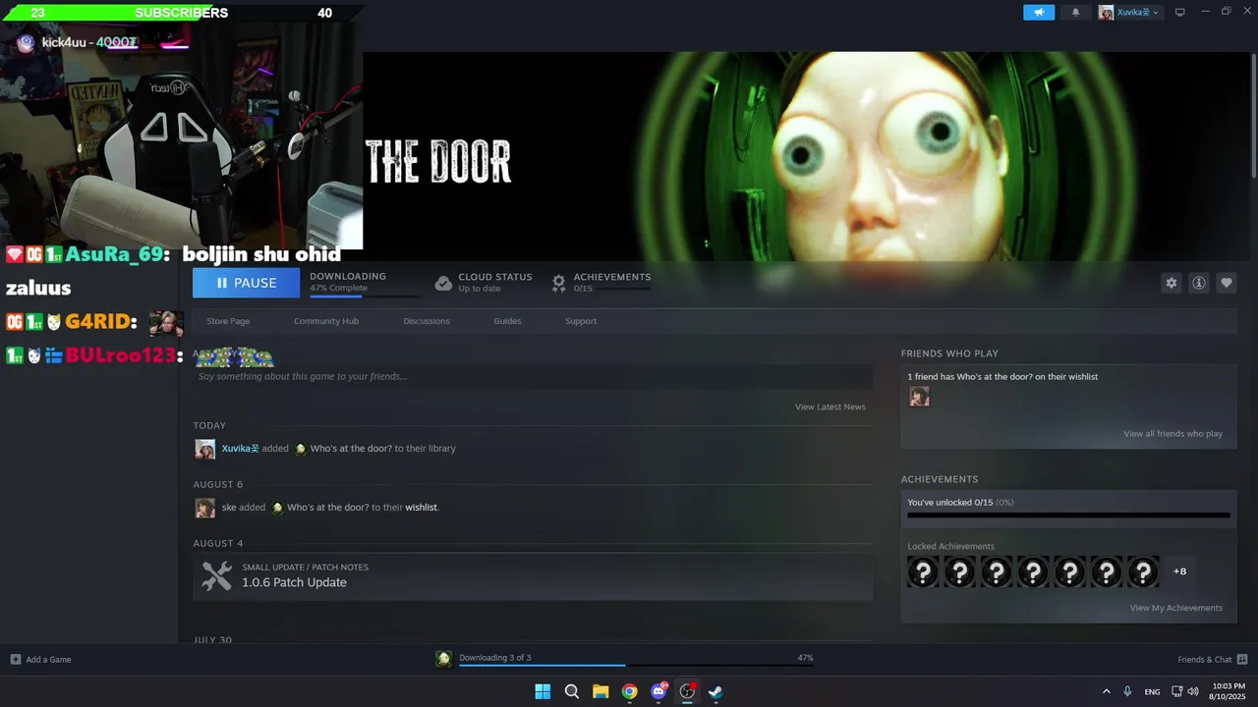Viewport: 1258px width, 707px height.
Task: Click the tray microphone icon
Action: (1127, 692)
